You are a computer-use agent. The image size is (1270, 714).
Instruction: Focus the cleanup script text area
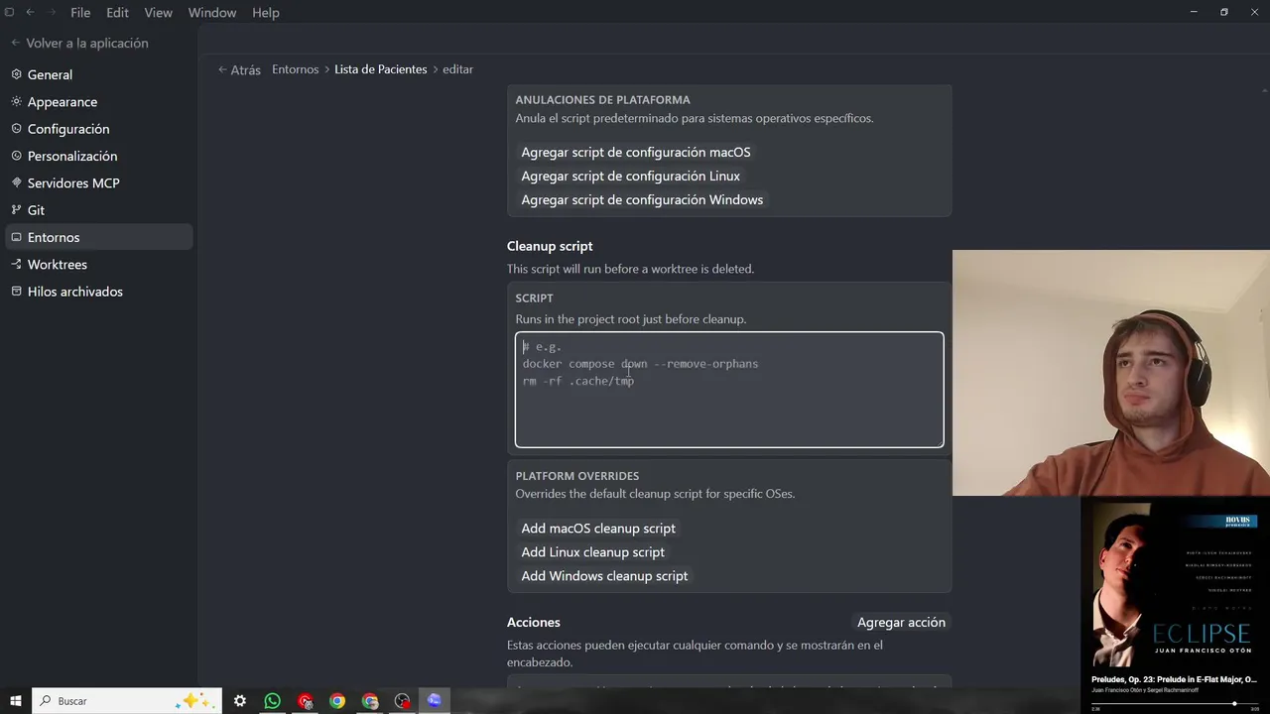[729, 390]
